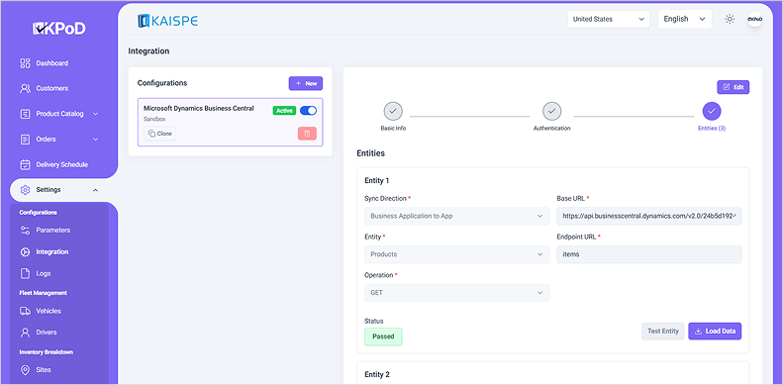Click the KAISPE logo
The width and height of the screenshot is (783, 385).
[168, 21]
